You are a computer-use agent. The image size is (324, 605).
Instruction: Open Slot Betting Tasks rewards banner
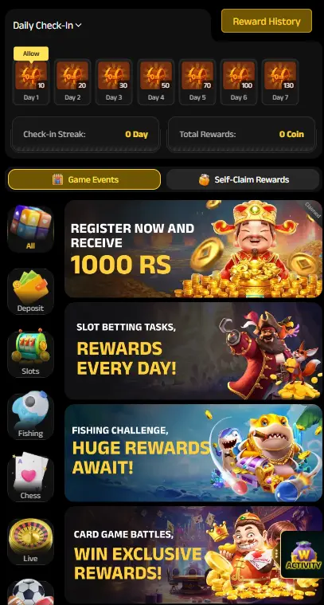[193, 351]
